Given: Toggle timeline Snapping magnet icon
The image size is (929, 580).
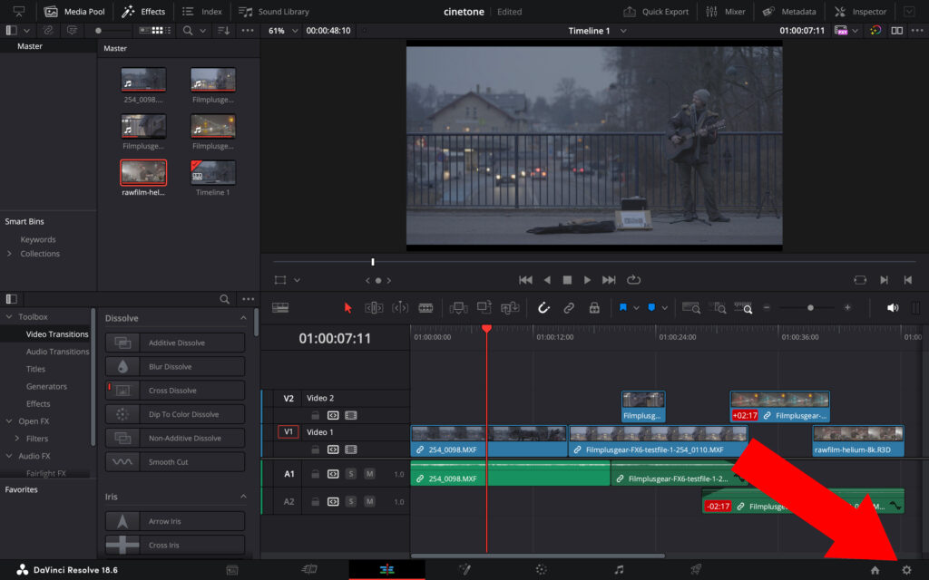Looking at the screenshot, I should pyautogui.click(x=543, y=308).
